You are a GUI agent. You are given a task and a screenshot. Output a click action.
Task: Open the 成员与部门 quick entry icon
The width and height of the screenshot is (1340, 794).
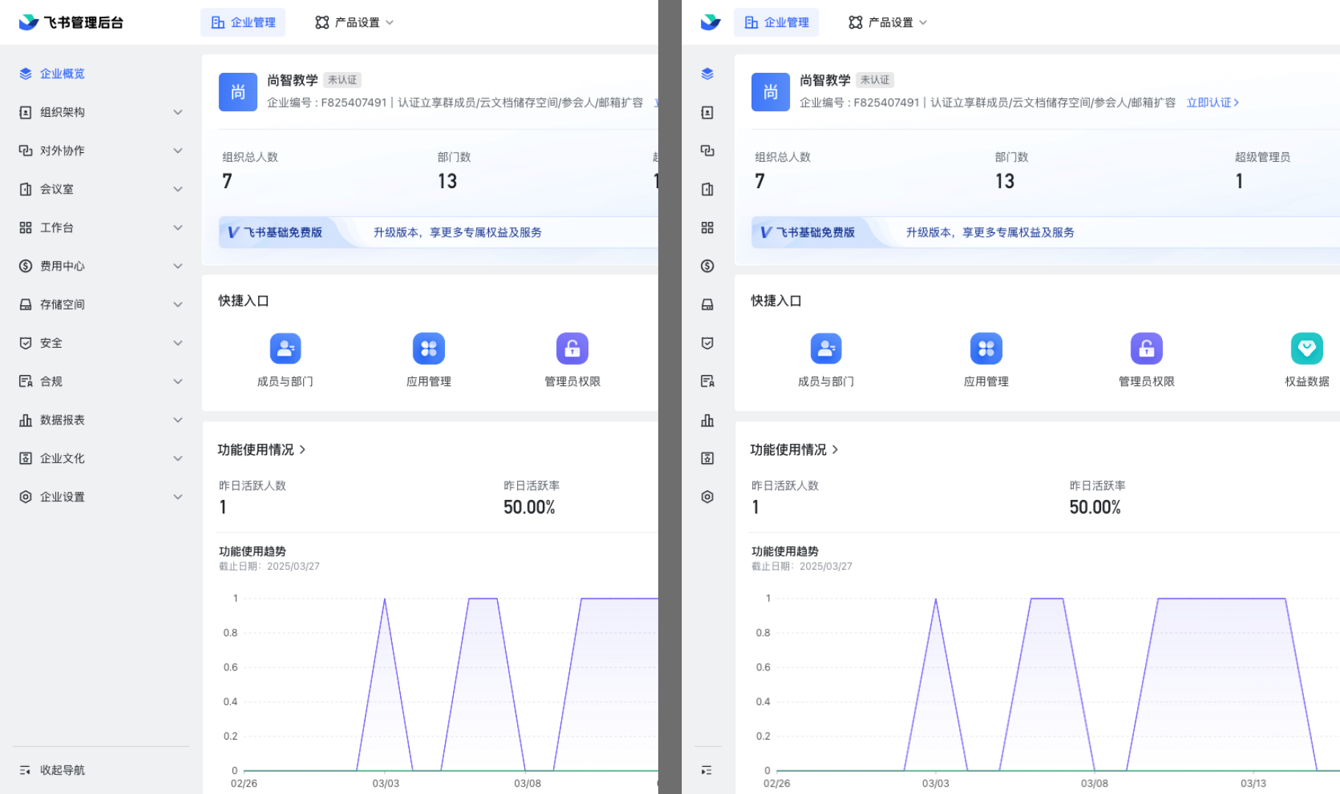tap(285, 348)
